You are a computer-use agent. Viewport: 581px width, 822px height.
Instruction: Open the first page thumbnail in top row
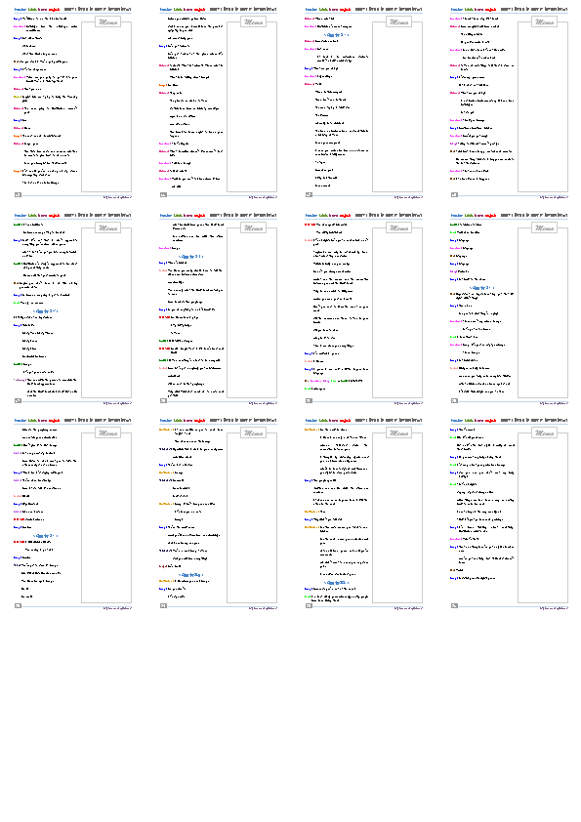coord(72,103)
